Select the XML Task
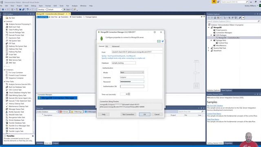This screenshot has height=147, width=261. pos(12,63)
